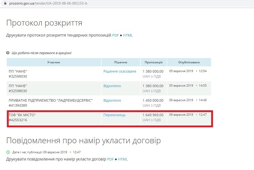The image size is (254, 170).
Task: Click the 'Учасник' column header
Action: point(54,62)
